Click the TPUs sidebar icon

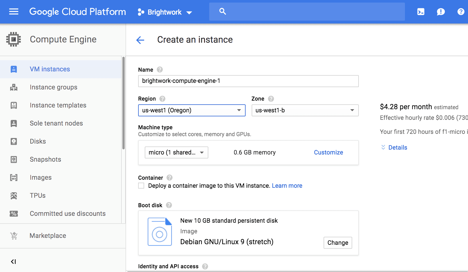coord(13,195)
